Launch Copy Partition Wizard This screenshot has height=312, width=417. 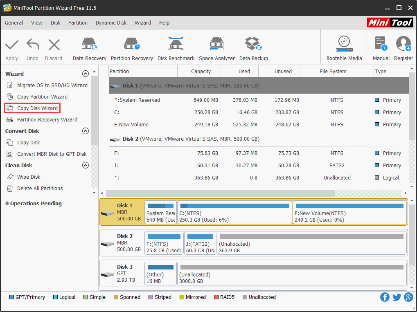click(x=37, y=97)
